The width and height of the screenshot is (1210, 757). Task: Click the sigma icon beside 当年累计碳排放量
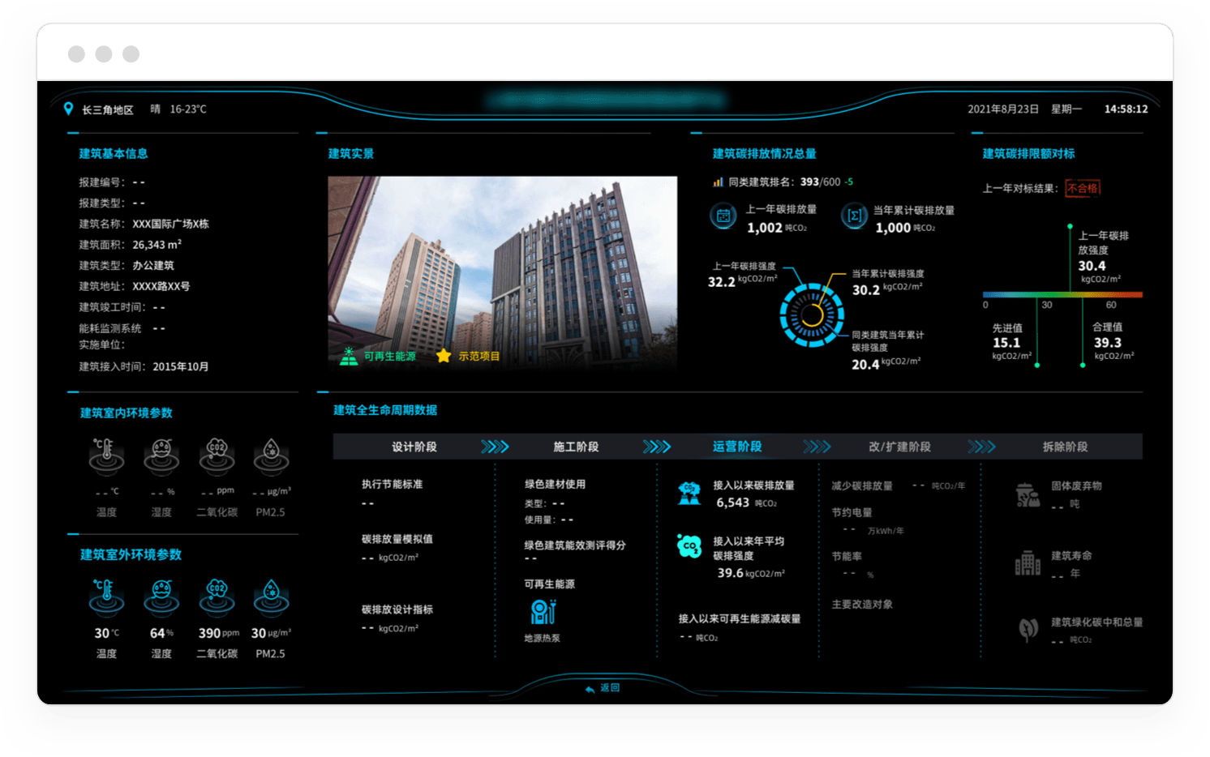click(x=854, y=216)
